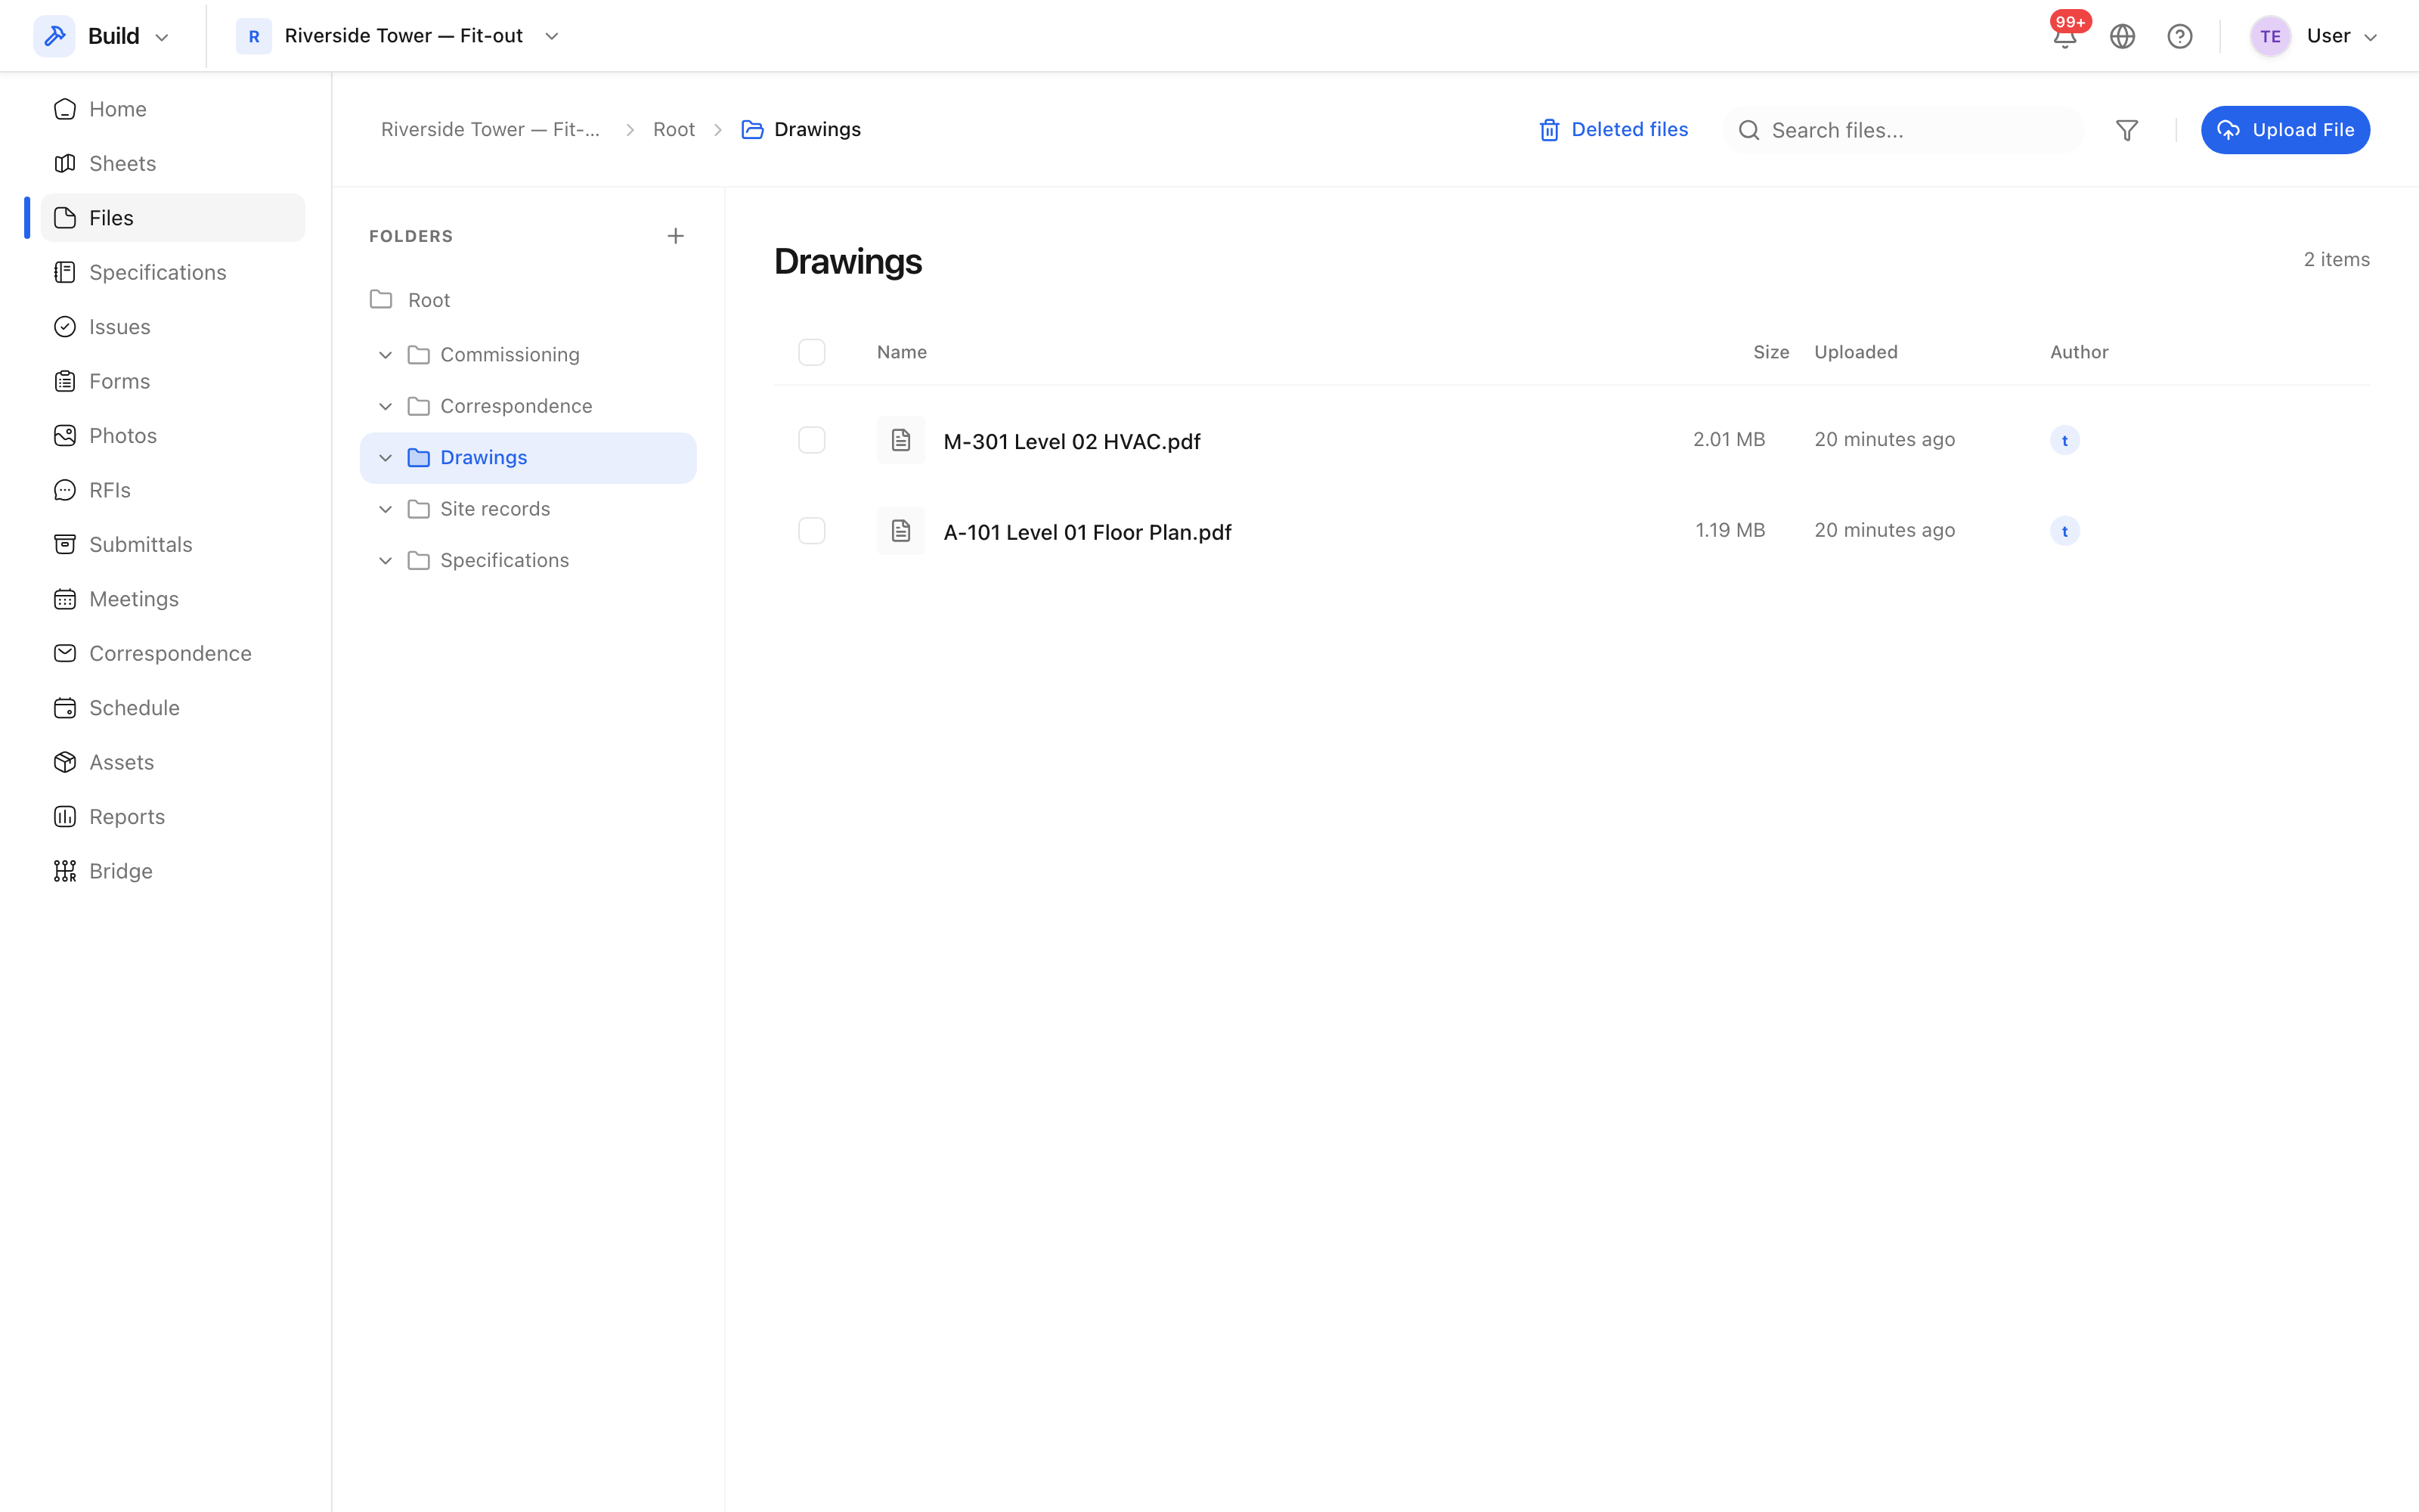Click the Root folder icon in tree

[x=381, y=300]
